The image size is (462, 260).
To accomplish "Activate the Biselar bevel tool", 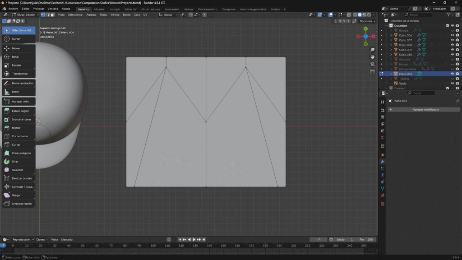I will coord(18,128).
